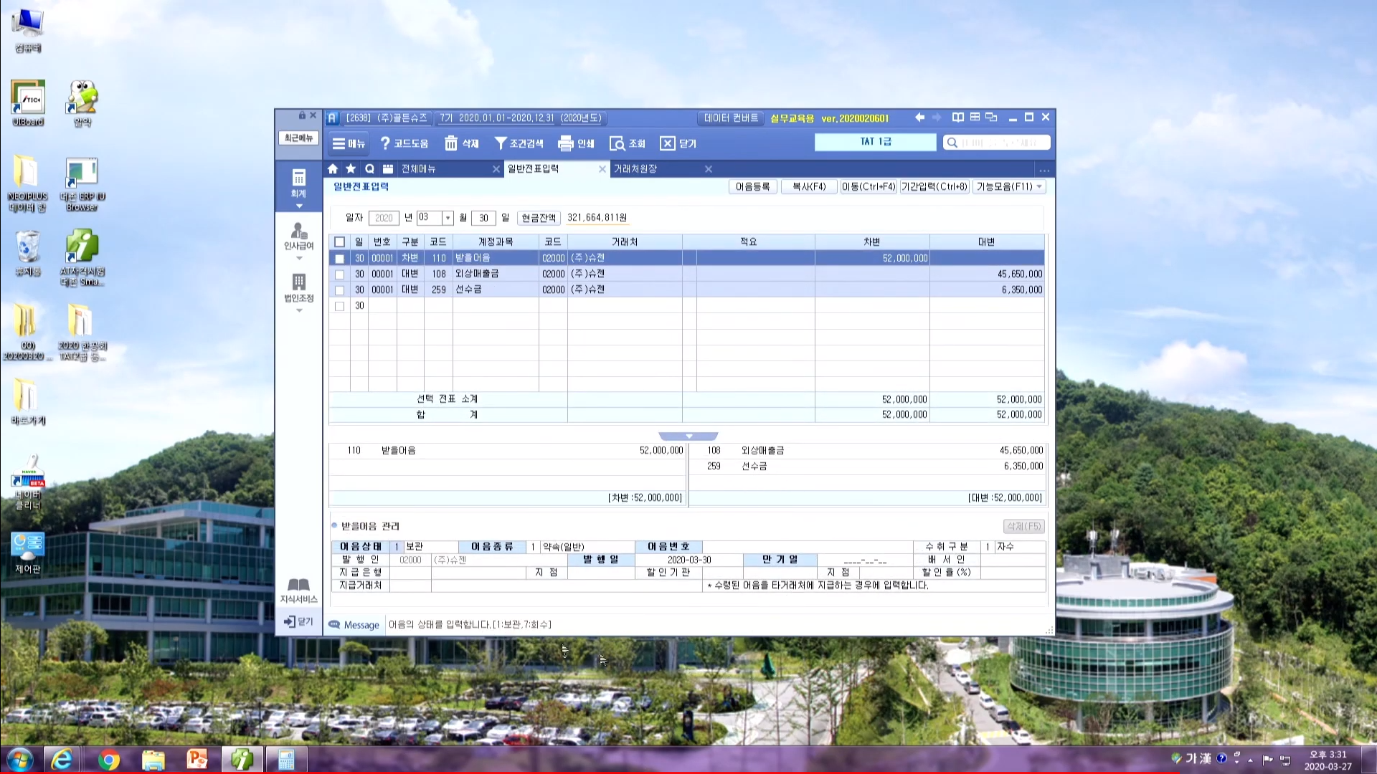This screenshot has width=1377, height=774.
Task: Open 조건검색 filter funnel icon
Action: 501,143
